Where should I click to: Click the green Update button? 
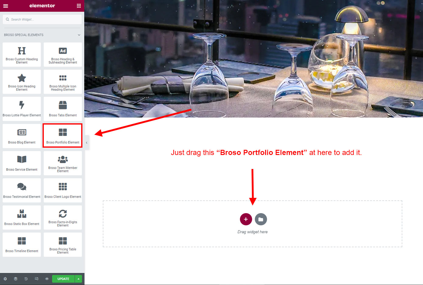coord(63,279)
